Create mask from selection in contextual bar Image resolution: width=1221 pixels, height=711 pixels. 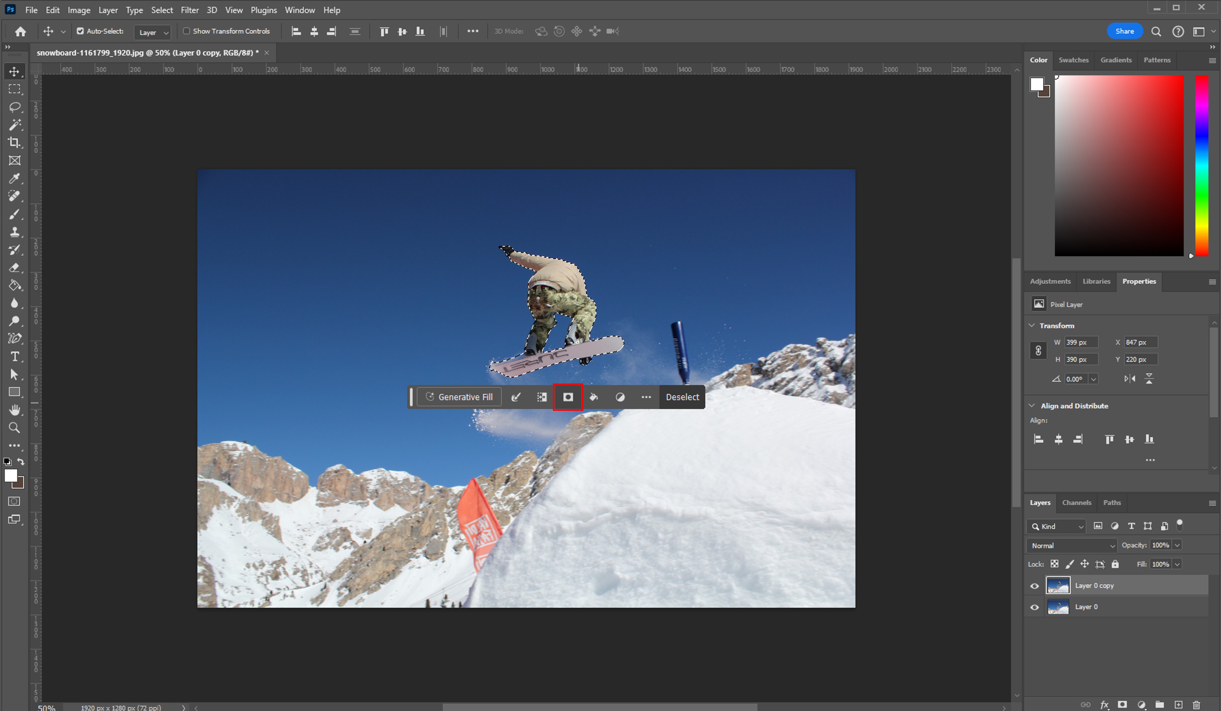(x=568, y=397)
